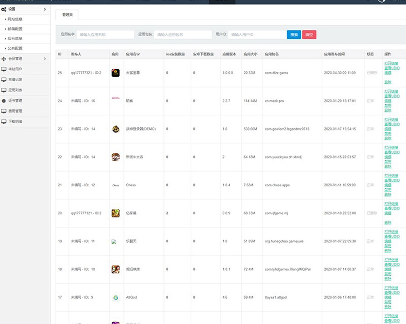Click the monitor icon next to 充值记录
The width and height of the screenshot is (406, 324).
4,79
